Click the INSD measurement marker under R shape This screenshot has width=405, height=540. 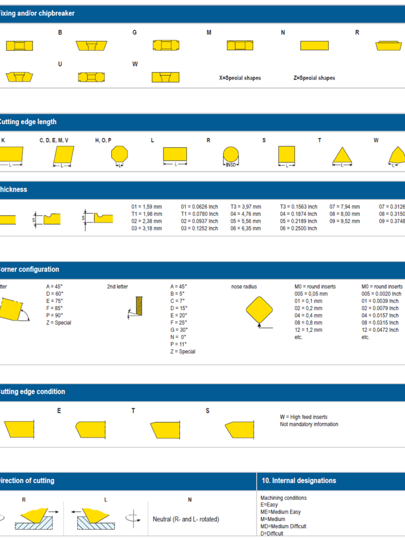230,163
